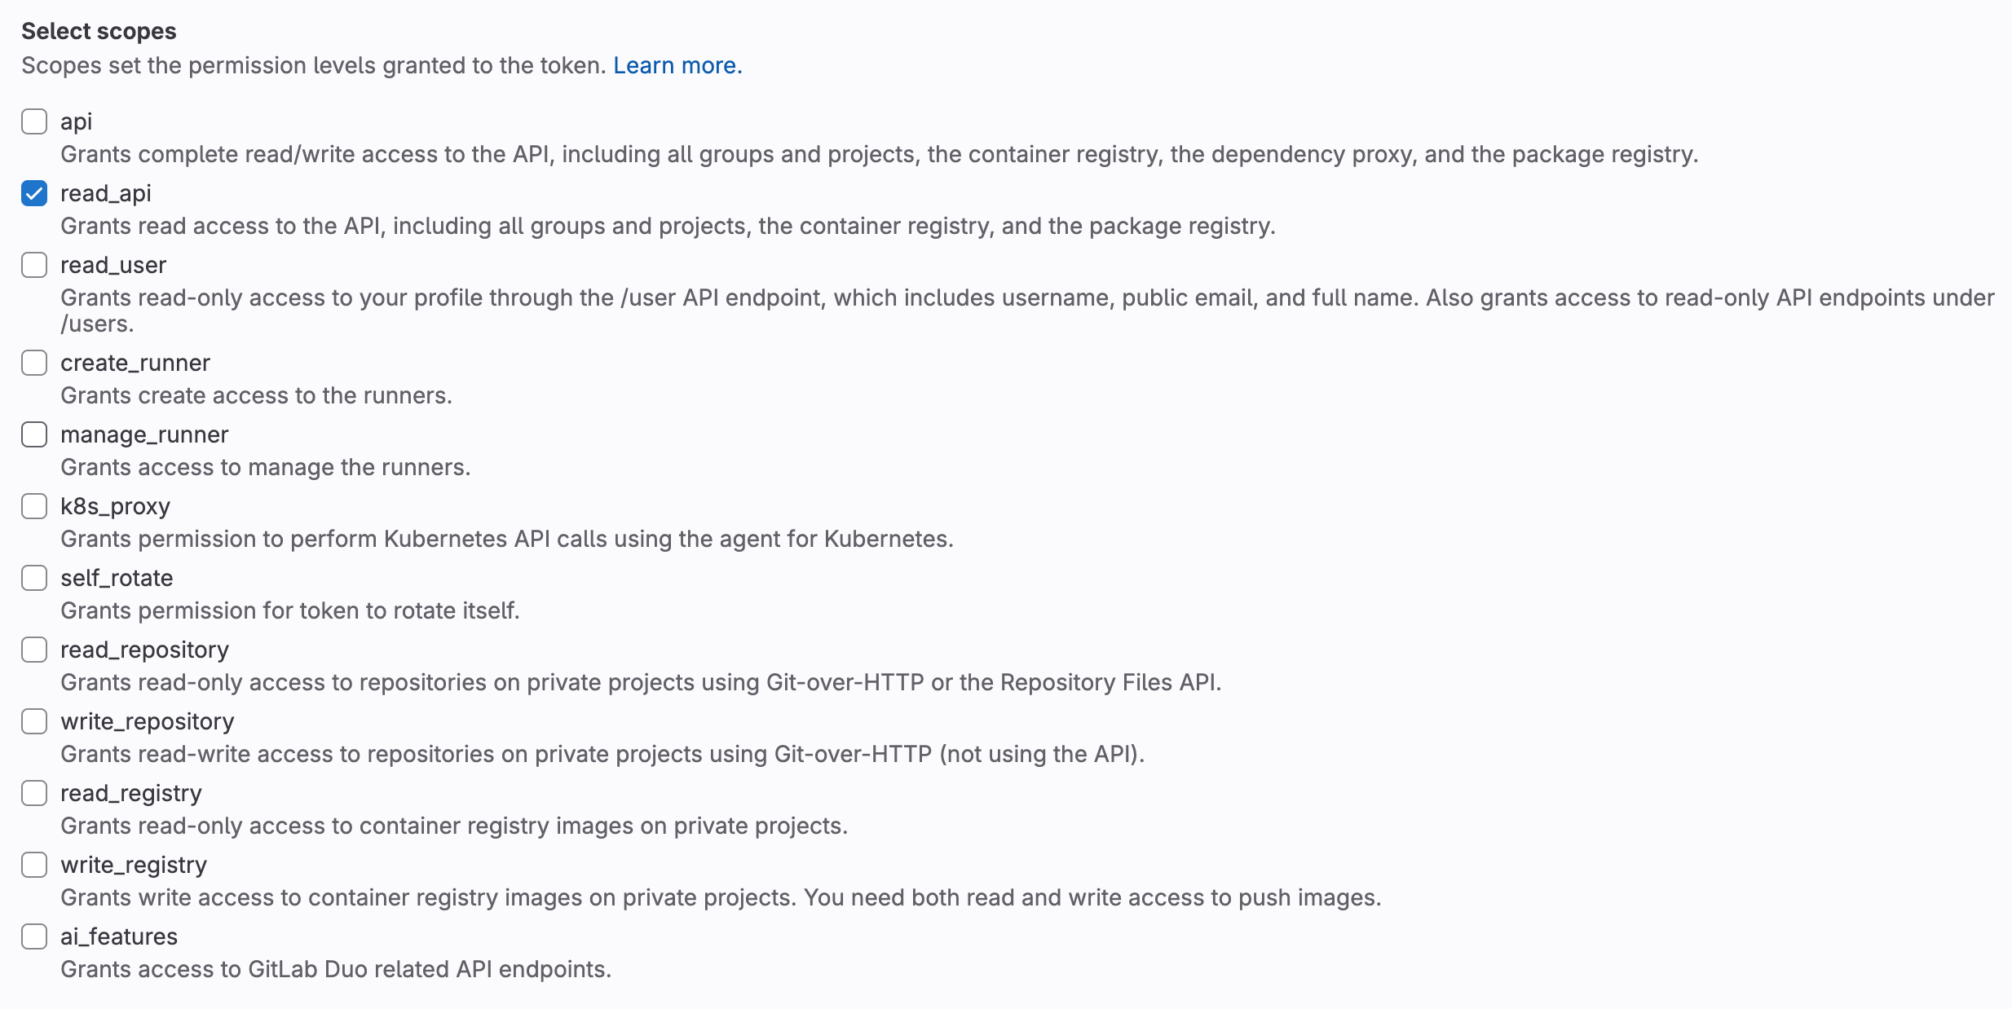The image size is (2012, 1009).
Task: Click the self_rotate label text
Action: click(117, 578)
